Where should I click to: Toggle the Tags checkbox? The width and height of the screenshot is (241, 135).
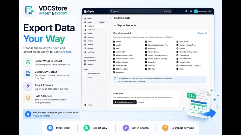[x=114, y=48]
